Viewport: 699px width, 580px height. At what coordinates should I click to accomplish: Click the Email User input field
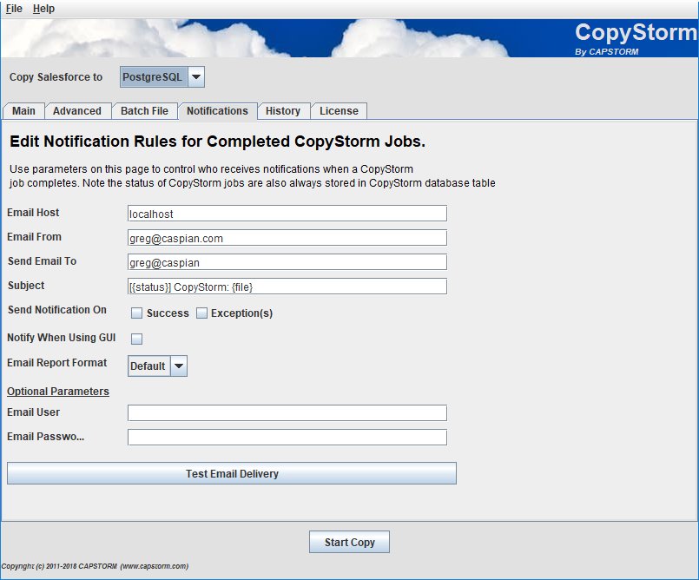[x=287, y=412]
